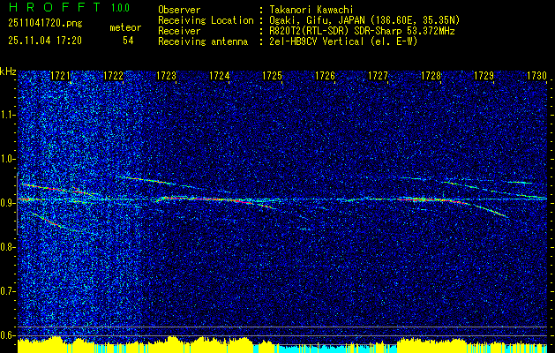555x353 pixels.
Task: Click the 1724 time marker
Action: [219, 75]
